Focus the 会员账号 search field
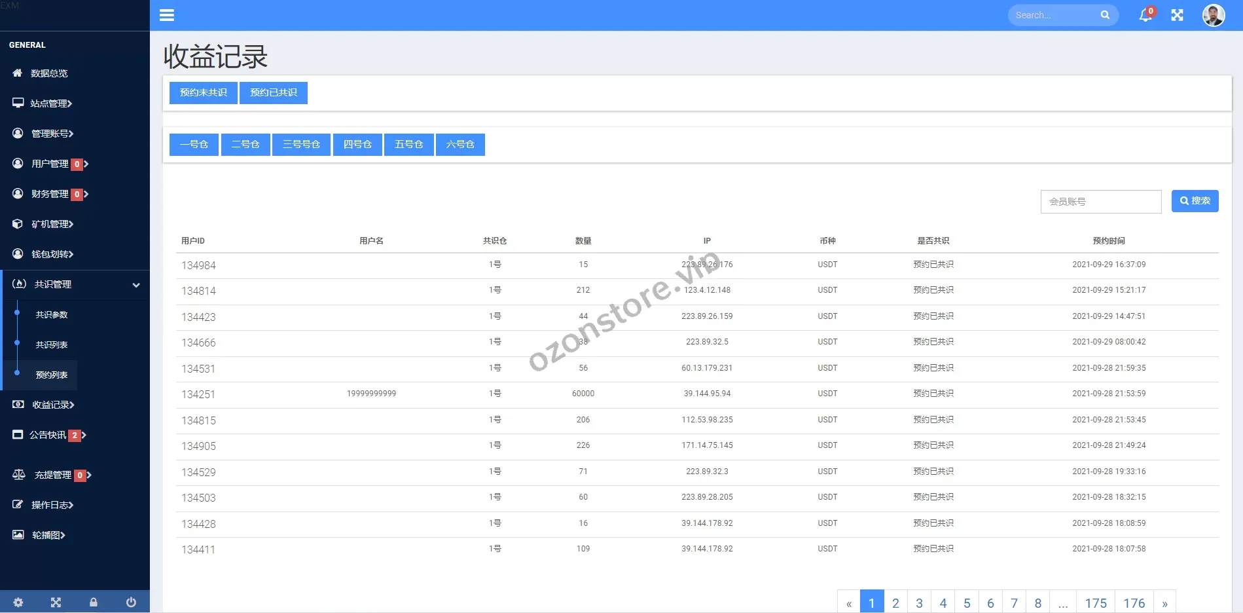Viewport: 1243px width, 613px height. 1100,202
